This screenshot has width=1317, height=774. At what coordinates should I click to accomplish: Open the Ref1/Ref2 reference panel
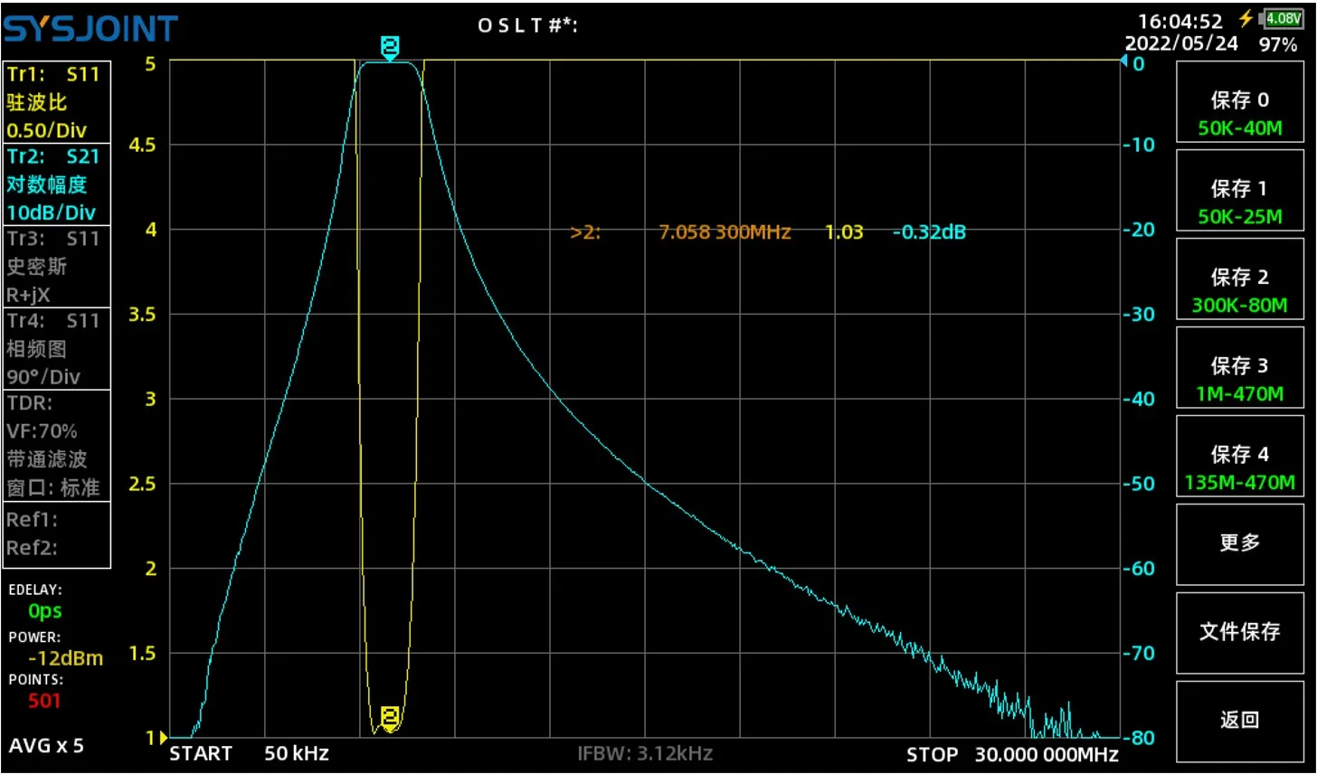57,534
